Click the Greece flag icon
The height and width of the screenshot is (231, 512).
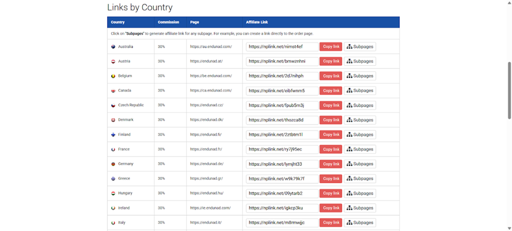click(113, 179)
